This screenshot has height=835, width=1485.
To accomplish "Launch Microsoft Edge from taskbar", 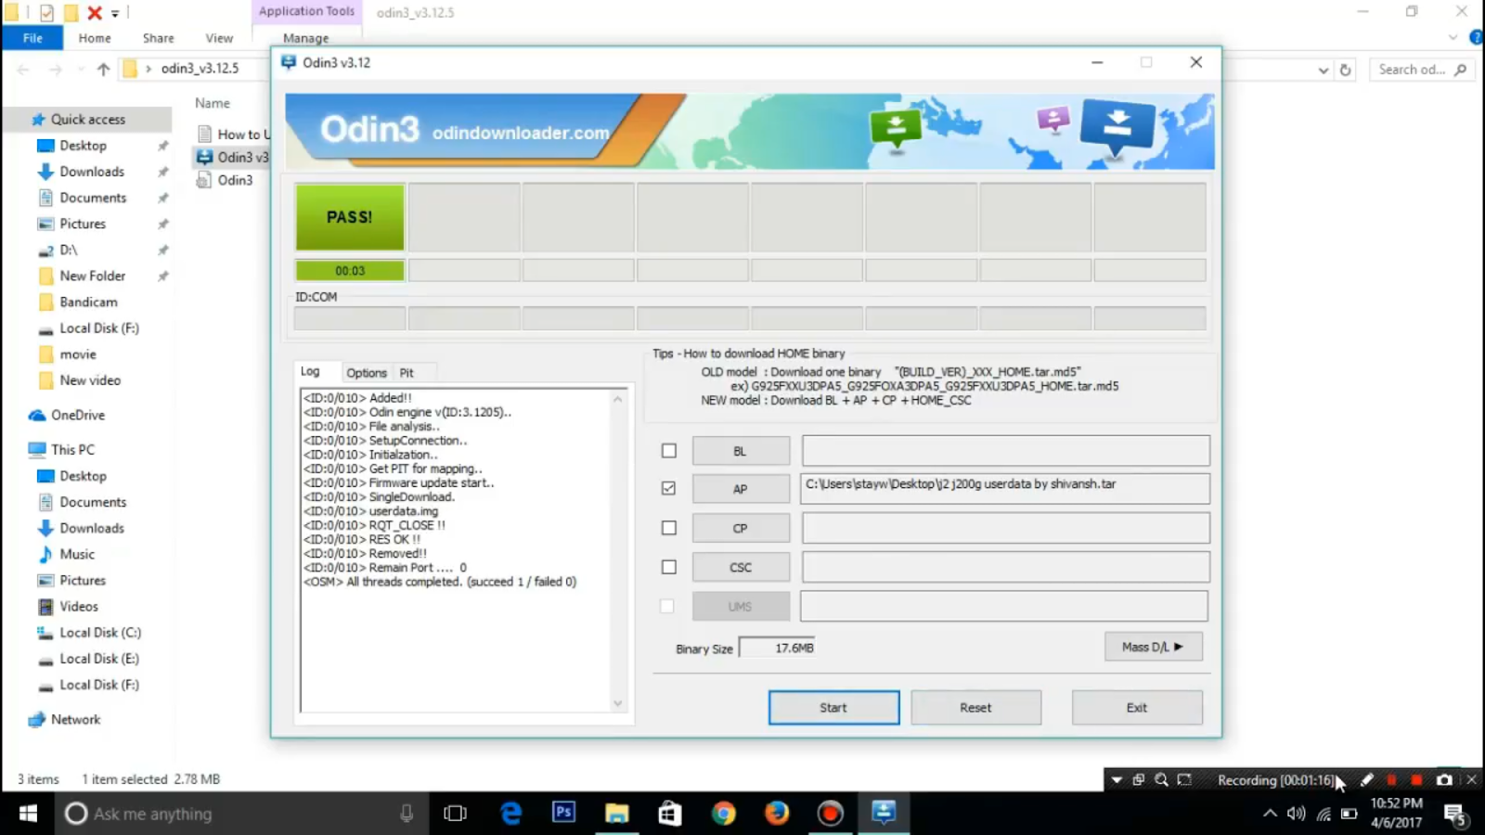I will click(x=510, y=814).
